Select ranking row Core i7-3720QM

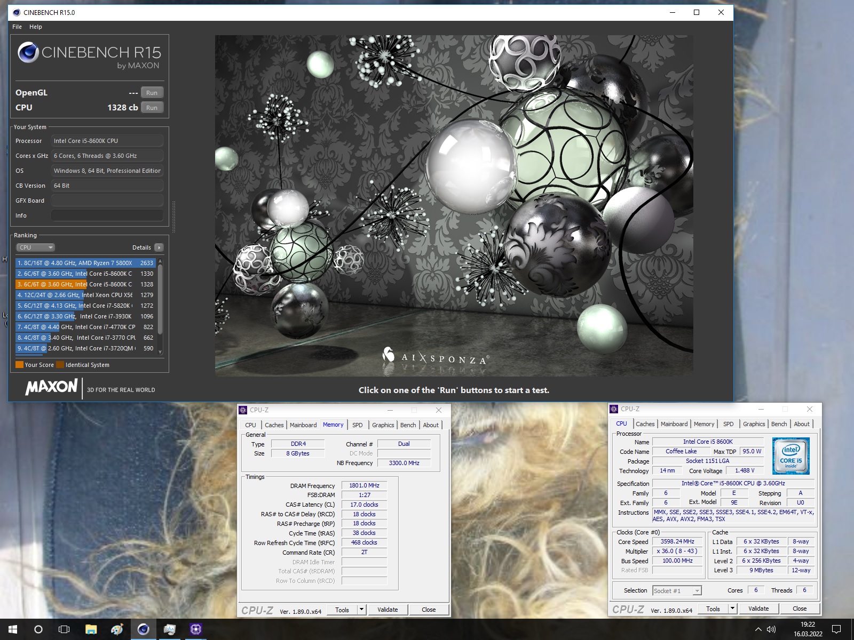(x=85, y=348)
